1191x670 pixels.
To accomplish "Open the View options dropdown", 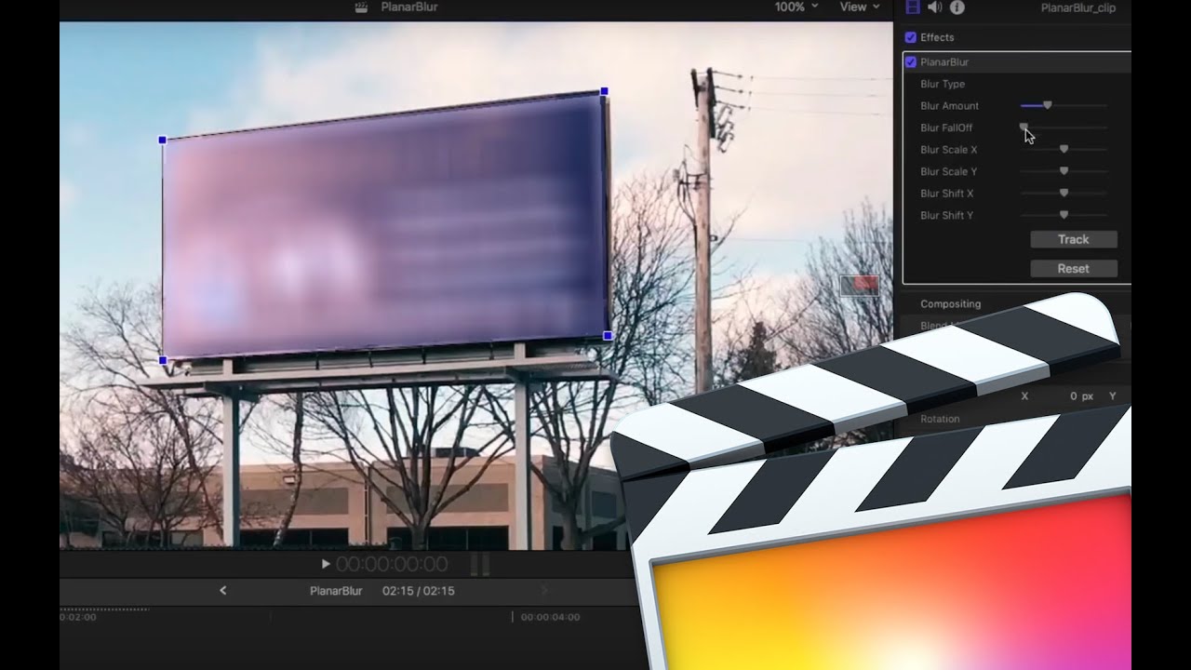I will click(860, 7).
